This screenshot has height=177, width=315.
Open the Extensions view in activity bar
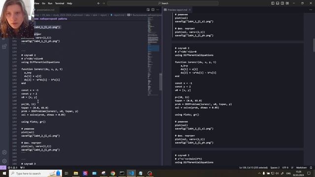(x=4, y=47)
